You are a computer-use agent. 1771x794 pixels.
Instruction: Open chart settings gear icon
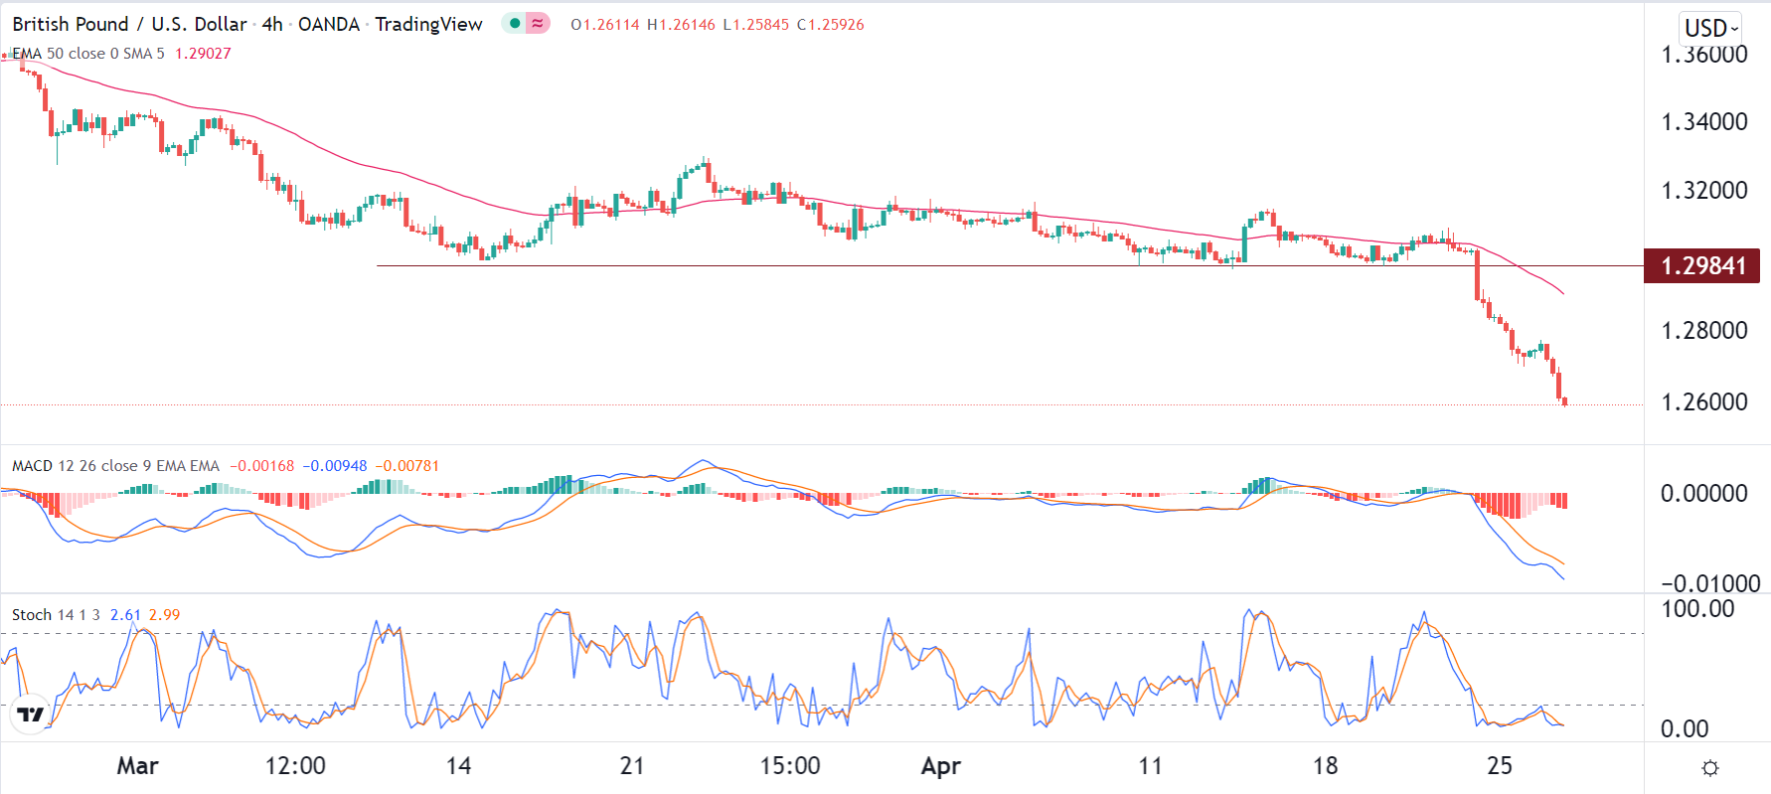click(1709, 767)
